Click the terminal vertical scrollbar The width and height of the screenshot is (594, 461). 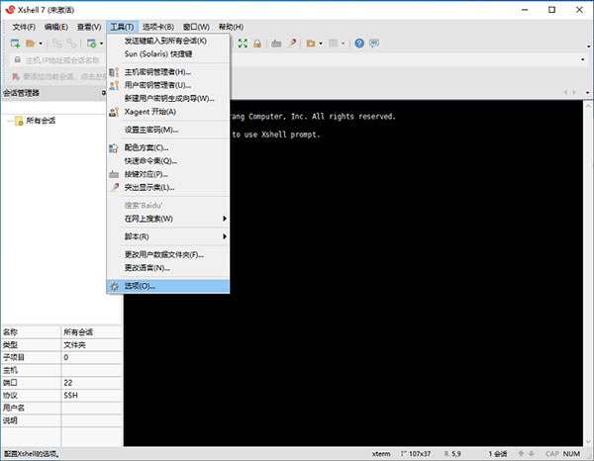(x=588, y=272)
